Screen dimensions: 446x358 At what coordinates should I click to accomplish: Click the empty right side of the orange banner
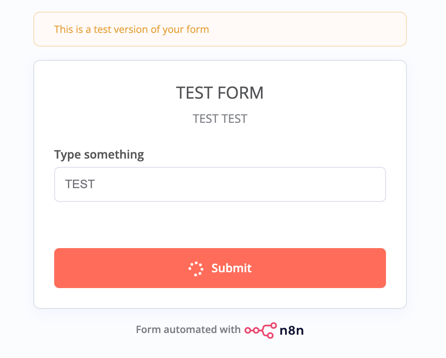[x=333, y=30]
